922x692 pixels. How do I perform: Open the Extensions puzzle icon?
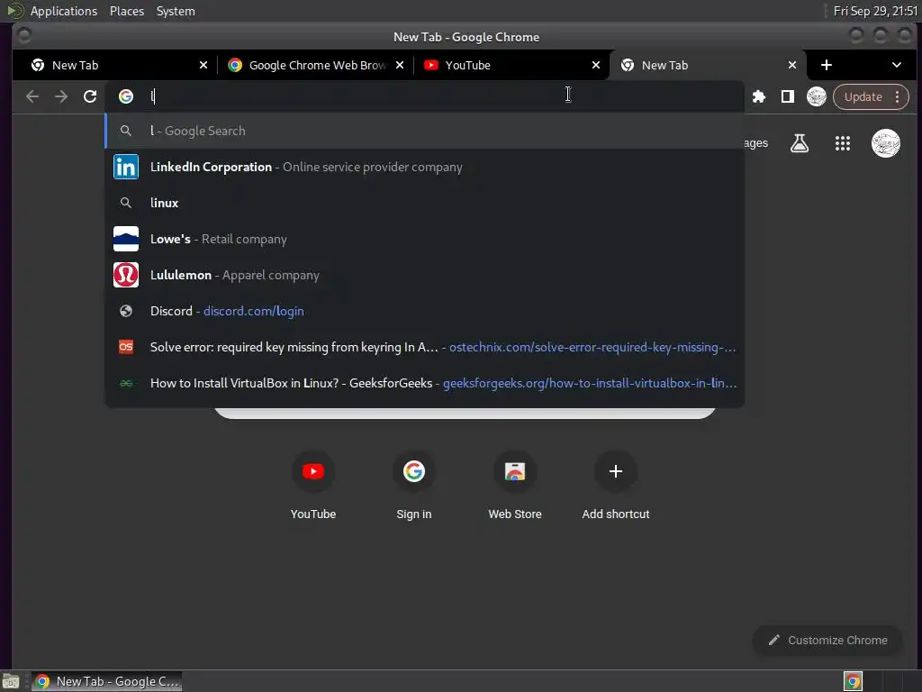(x=759, y=96)
